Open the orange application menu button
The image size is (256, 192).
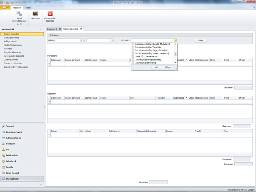click(x=5, y=7)
